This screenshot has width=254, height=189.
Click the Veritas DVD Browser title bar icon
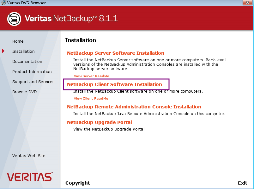tap(3, 3)
